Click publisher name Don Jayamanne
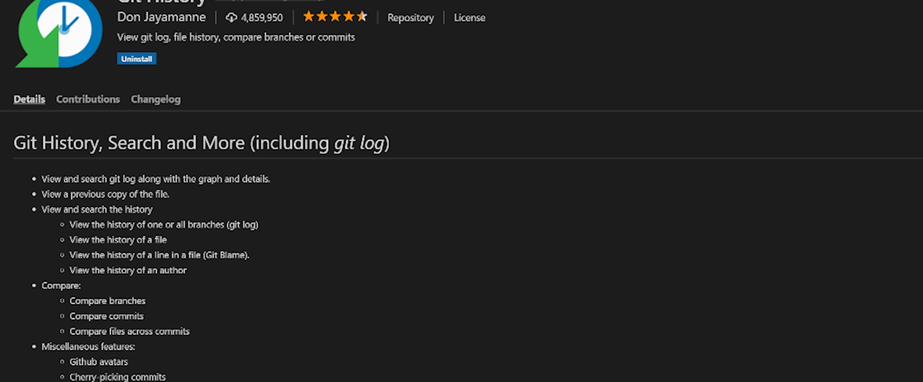 point(161,17)
